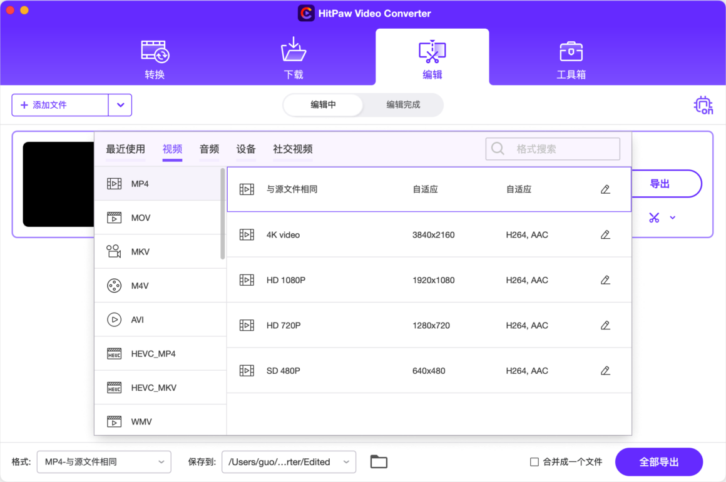The height and width of the screenshot is (482, 726).
Task: Click the 1920x1080 resolution value
Action: tap(433, 280)
